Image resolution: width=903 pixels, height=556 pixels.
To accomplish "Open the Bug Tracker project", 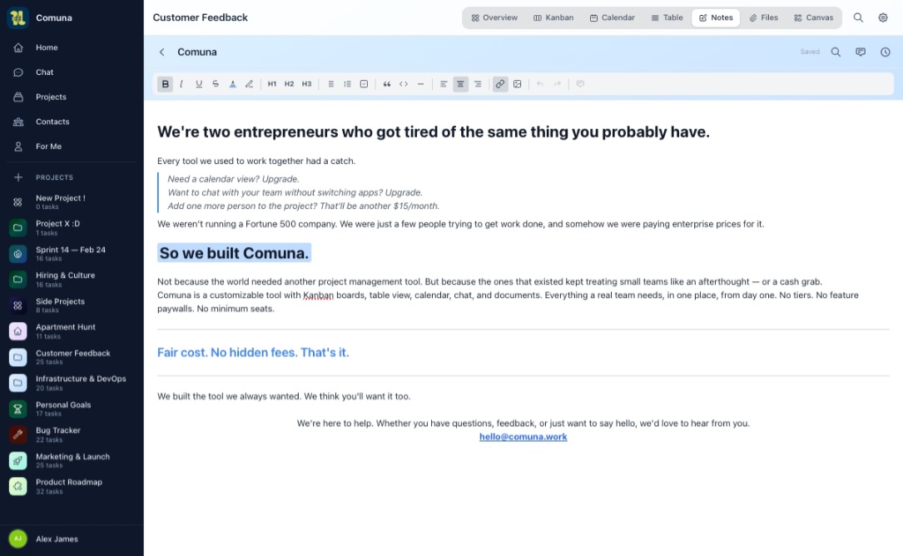I will [x=58, y=434].
